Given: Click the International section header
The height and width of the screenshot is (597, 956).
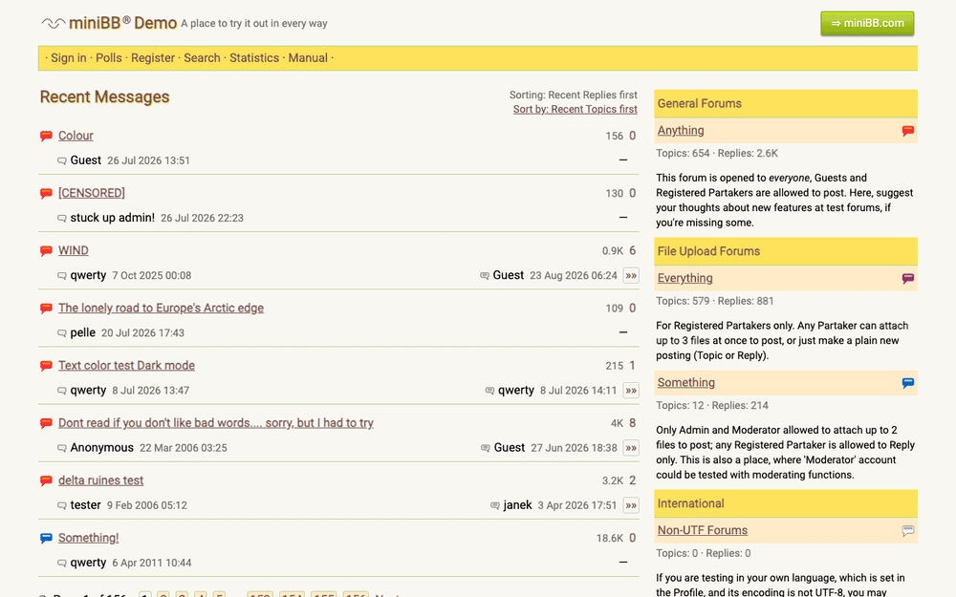Looking at the screenshot, I should [786, 503].
